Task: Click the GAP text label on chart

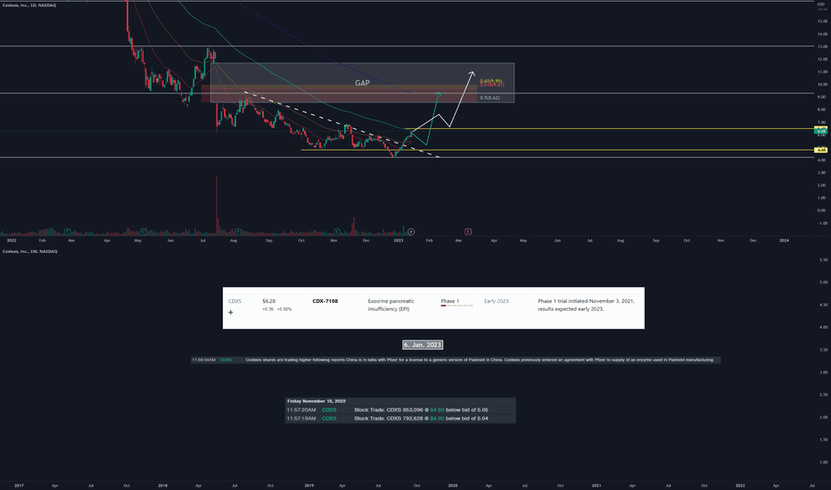Action: (x=363, y=83)
